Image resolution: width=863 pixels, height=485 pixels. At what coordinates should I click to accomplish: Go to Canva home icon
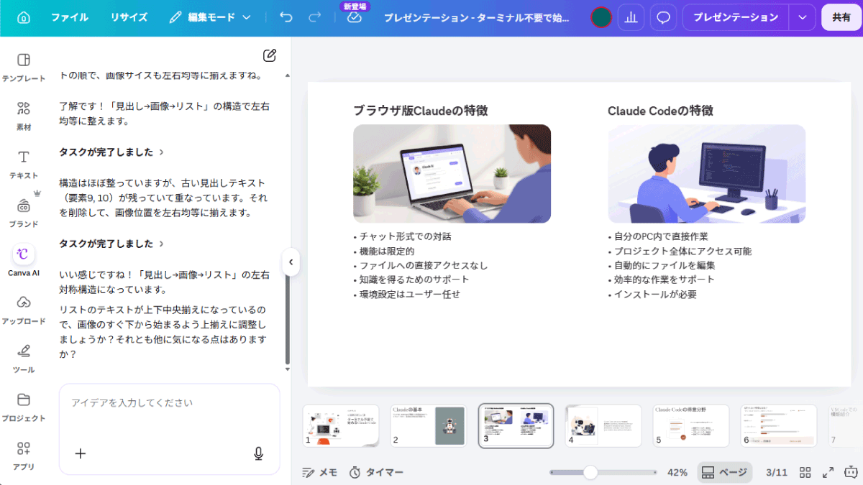pos(24,17)
